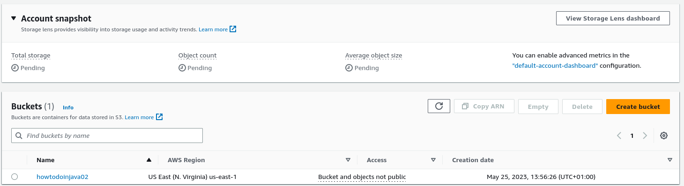Select the howtodoinjava02 radio button

15,177
